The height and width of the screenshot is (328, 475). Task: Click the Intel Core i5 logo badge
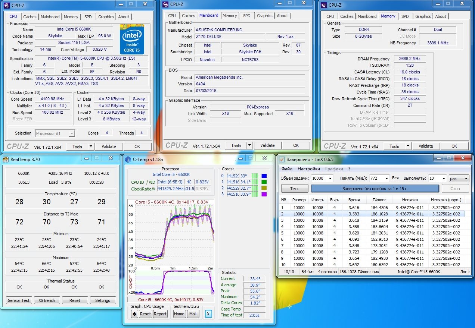coord(132,39)
